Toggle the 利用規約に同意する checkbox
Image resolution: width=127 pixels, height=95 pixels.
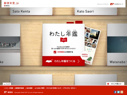click(x=55, y=52)
